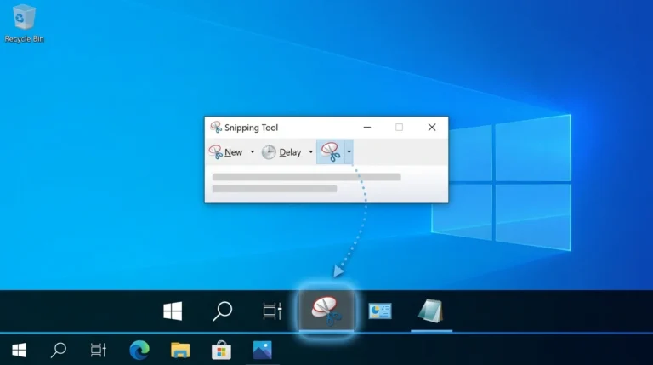Click the Start logo in enlarged taskbar
653x365 pixels.
tap(173, 311)
